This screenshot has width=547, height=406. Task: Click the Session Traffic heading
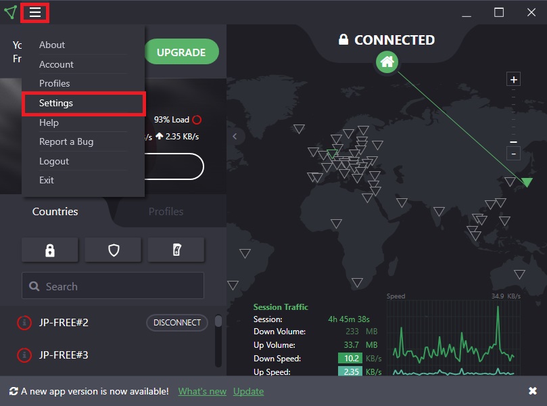(x=281, y=307)
